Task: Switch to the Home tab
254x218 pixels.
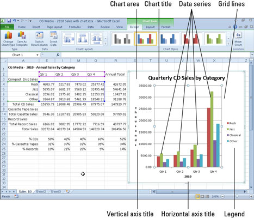Action: tap(22, 27)
